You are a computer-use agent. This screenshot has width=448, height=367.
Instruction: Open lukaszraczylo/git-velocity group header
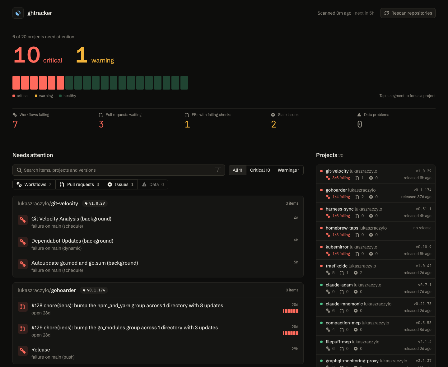[158, 203]
